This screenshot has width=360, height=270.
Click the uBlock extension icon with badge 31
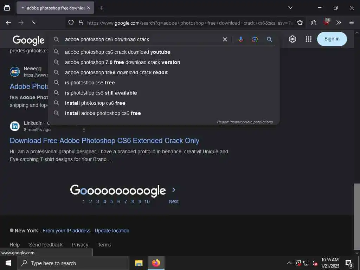[x=327, y=22]
